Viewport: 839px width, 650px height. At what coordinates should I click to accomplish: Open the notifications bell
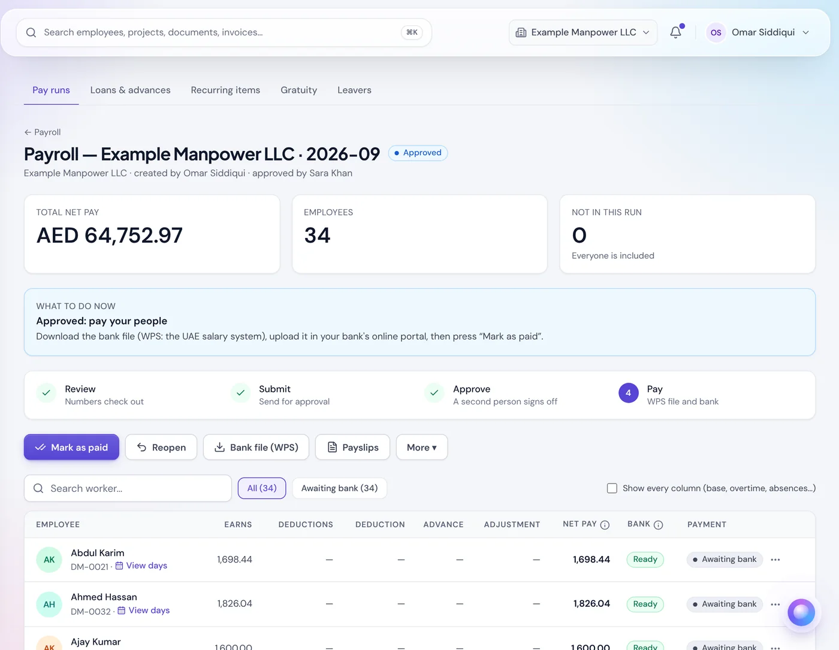pyautogui.click(x=675, y=32)
